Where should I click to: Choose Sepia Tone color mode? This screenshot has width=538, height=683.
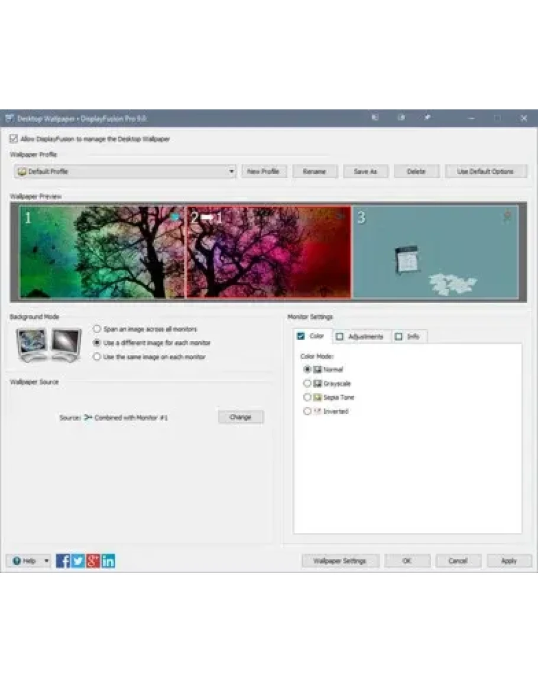pos(307,397)
